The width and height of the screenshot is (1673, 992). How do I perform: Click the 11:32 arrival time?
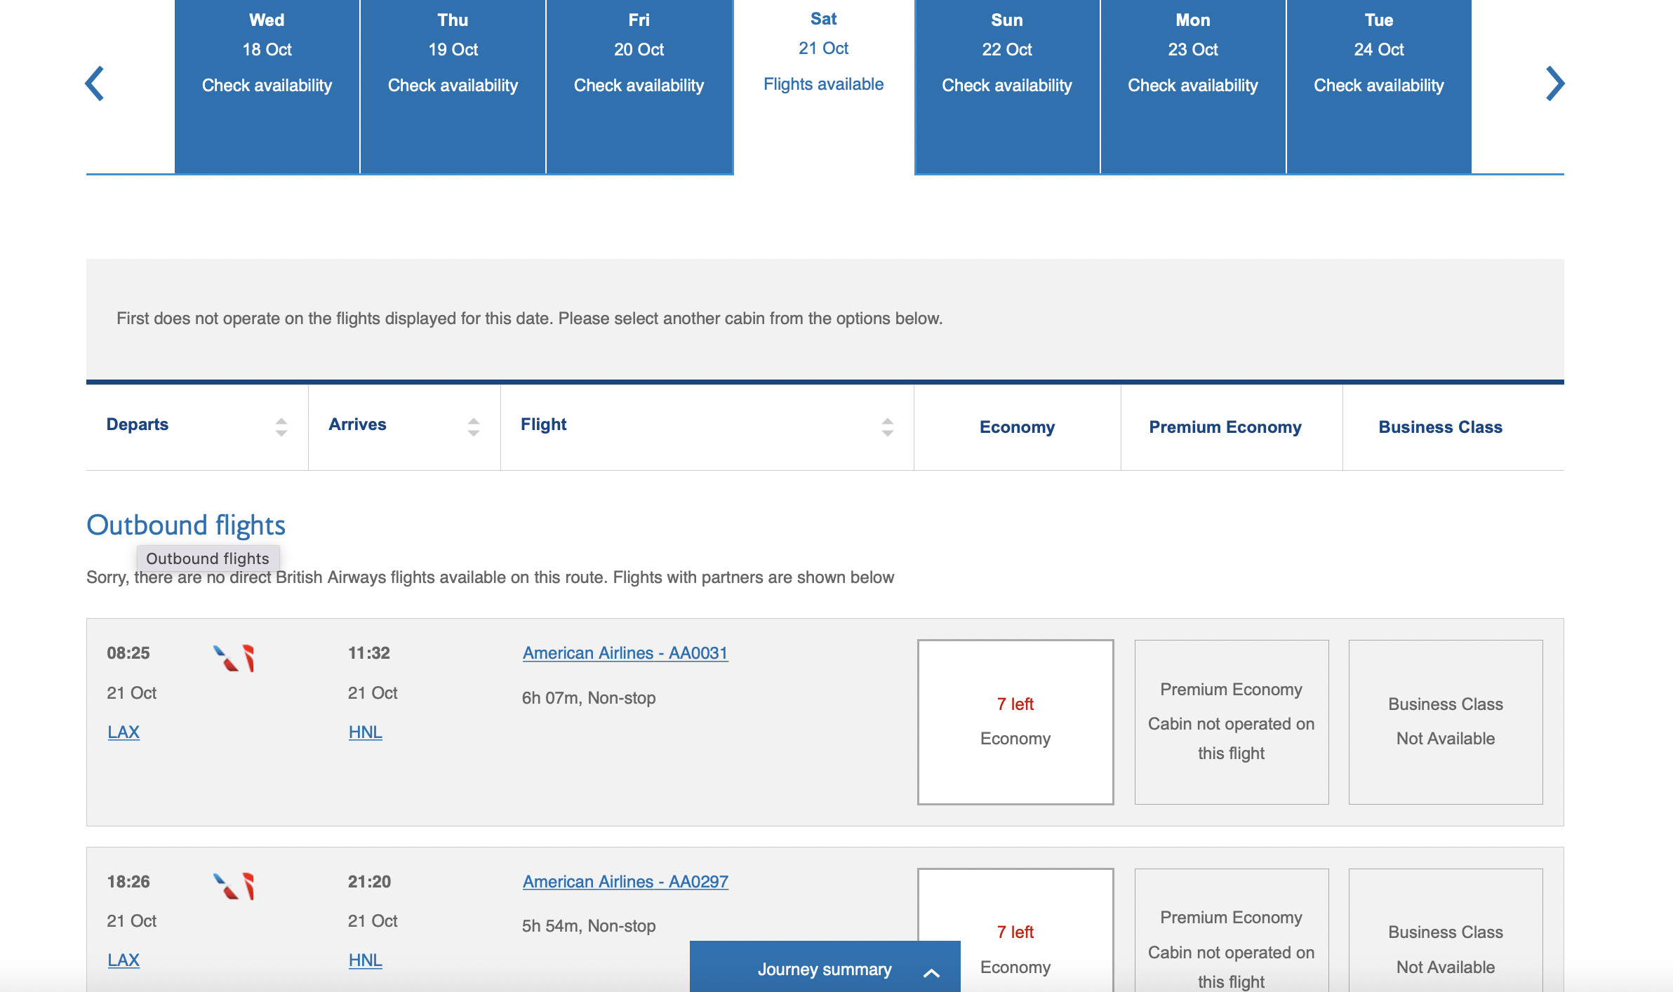[x=369, y=653]
